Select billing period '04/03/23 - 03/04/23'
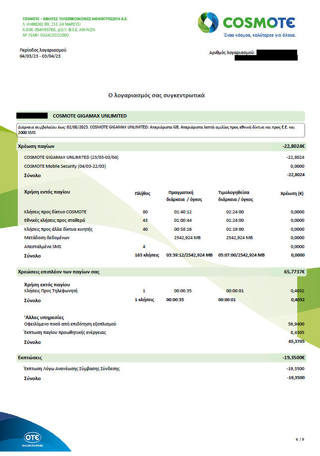The width and height of the screenshot is (320, 456). pyautogui.click(x=40, y=56)
